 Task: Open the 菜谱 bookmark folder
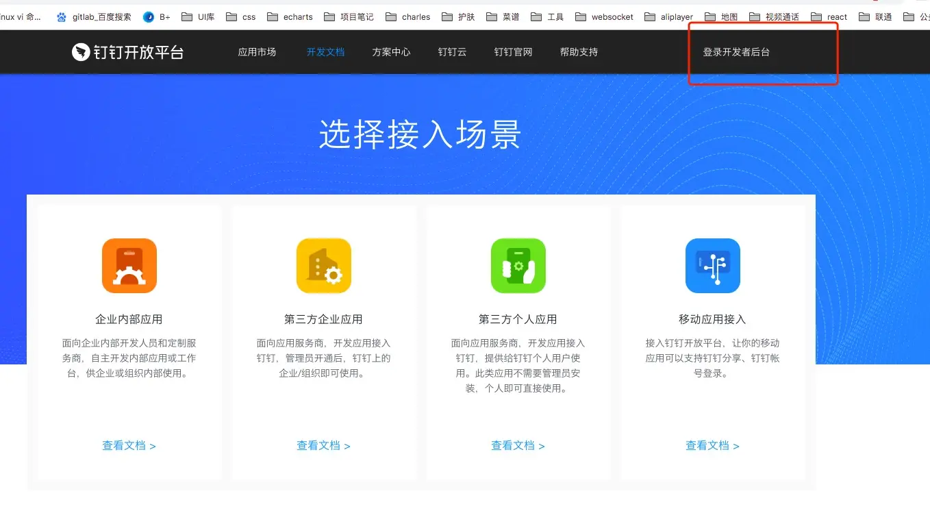[x=503, y=17]
